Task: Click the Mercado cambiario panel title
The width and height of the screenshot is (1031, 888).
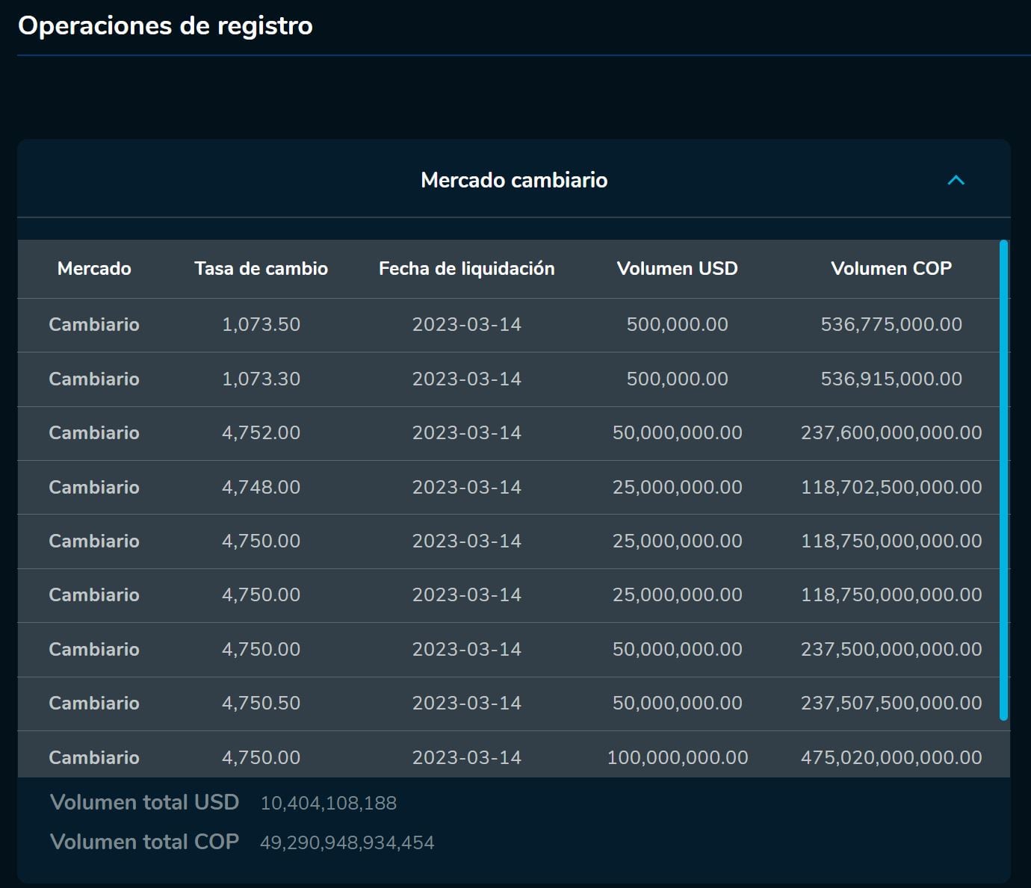Action: 514,180
